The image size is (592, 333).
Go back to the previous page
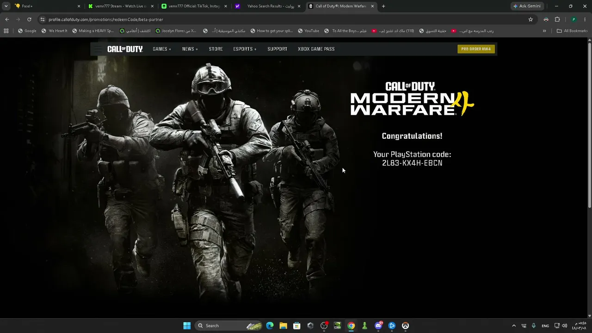point(7,19)
